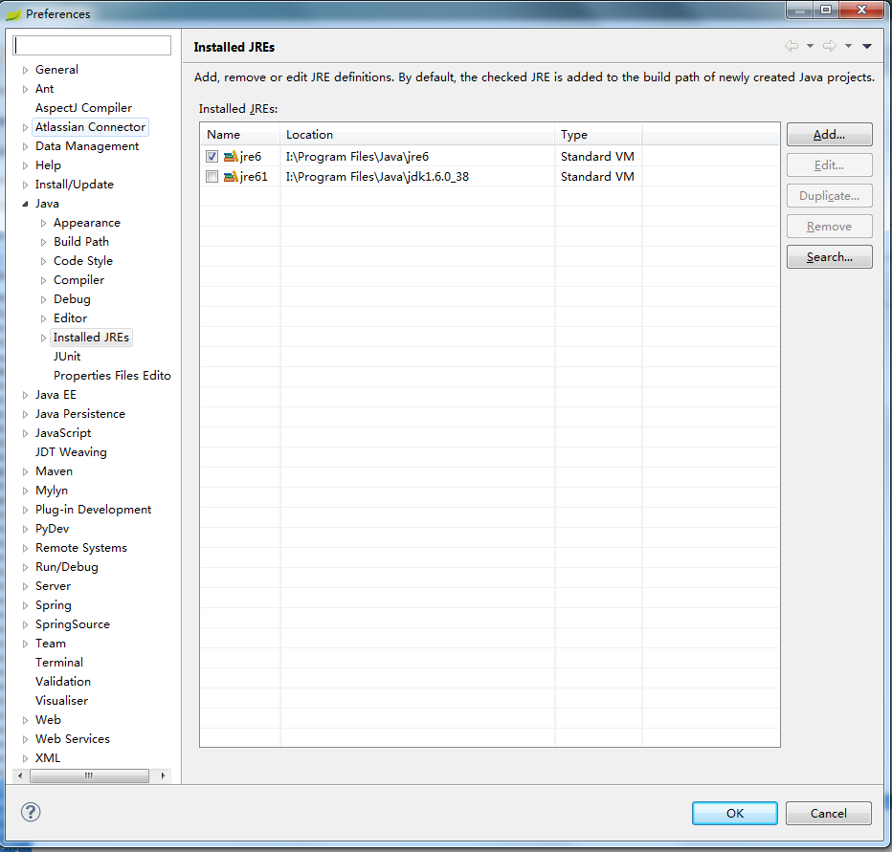The width and height of the screenshot is (892, 852).
Task: Collapse the Java tree node
Action: tap(25, 204)
